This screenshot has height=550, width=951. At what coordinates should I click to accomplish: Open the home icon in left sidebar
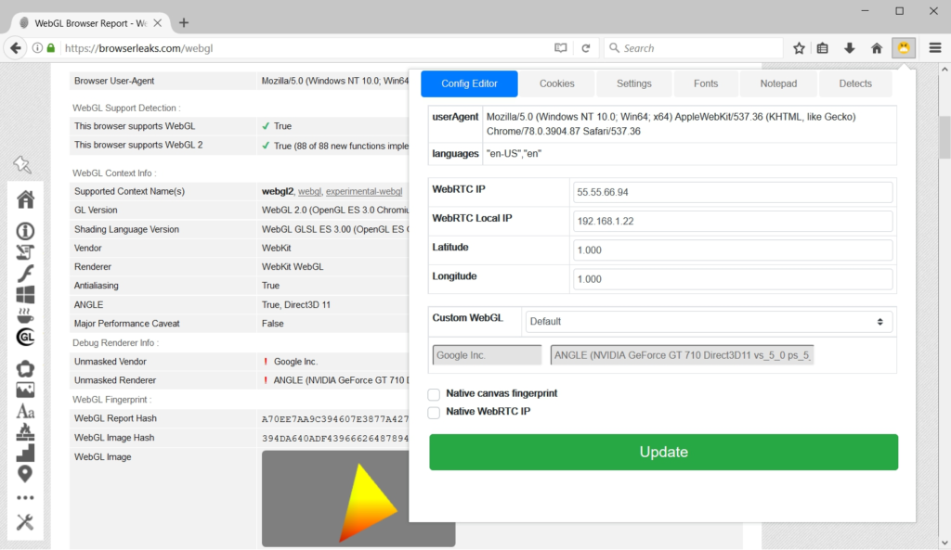25,199
